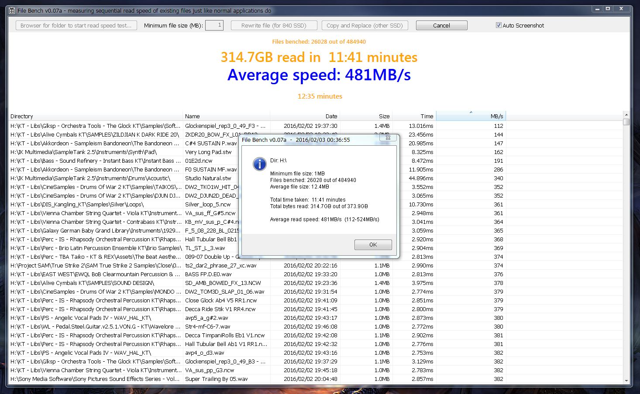Click OK in the results dialog
The image size is (640, 394).
coord(373,244)
